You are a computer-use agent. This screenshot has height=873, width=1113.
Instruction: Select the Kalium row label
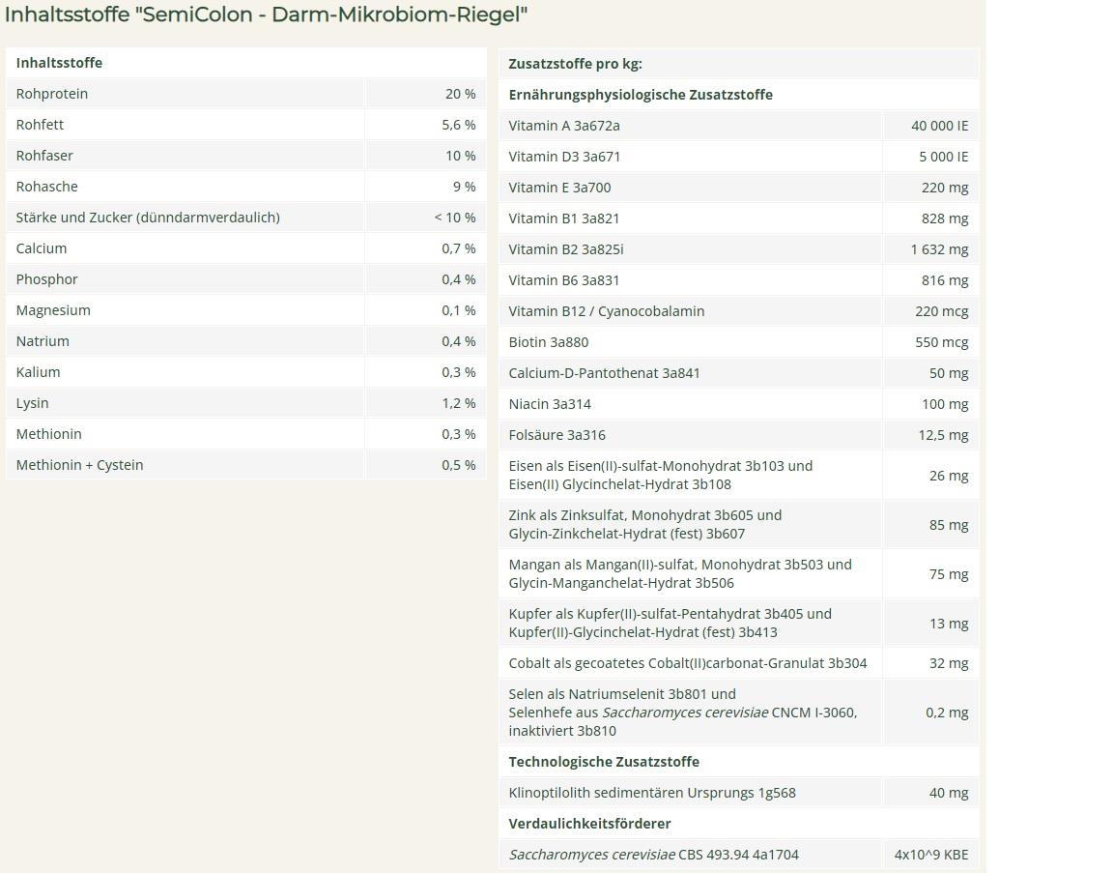click(38, 371)
